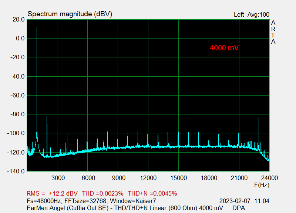Click the '-80.0' y-axis value

point(17,114)
